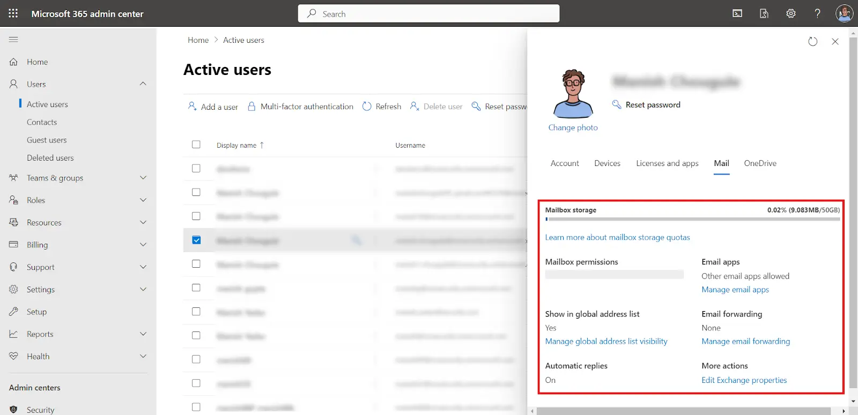This screenshot has height=415, width=858.
Task: Expand the Health chevron
Action: pos(143,356)
